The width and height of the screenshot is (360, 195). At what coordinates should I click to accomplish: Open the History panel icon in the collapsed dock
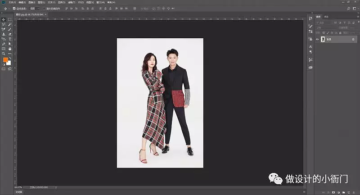[310, 18]
